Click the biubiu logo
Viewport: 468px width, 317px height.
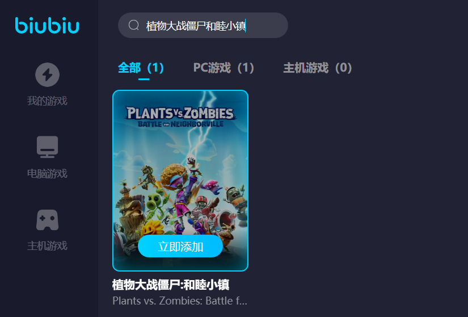pos(47,26)
